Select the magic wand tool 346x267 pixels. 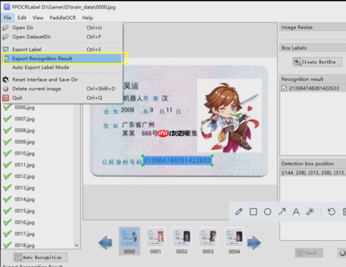310,211
